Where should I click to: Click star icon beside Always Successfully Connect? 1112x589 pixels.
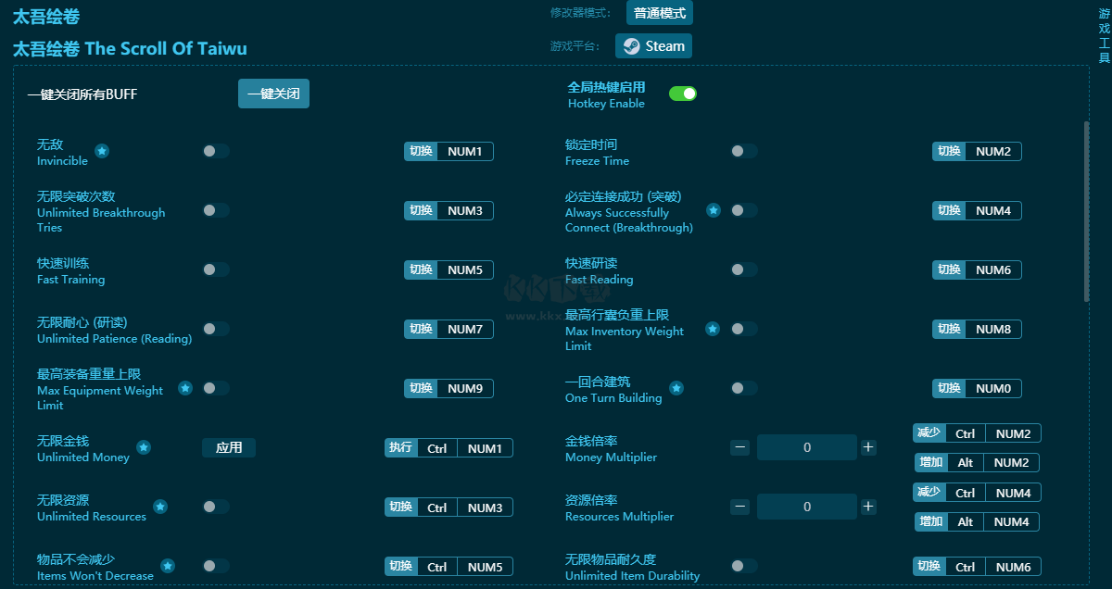713,210
